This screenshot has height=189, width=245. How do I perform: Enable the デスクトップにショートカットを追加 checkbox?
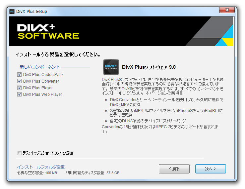click(x=20, y=153)
